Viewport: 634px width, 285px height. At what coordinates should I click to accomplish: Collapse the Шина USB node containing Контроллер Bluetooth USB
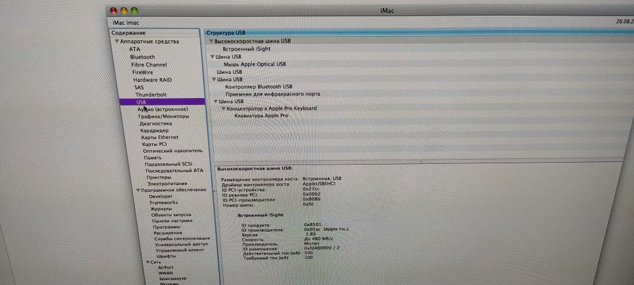tap(214, 80)
